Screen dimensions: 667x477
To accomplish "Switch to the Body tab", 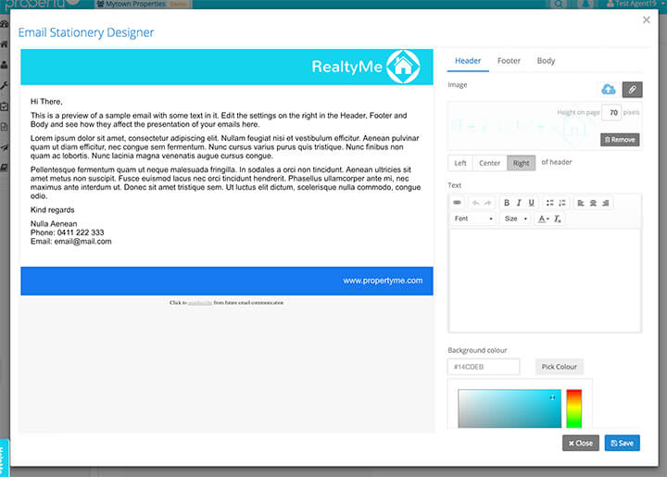I will (x=546, y=61).
